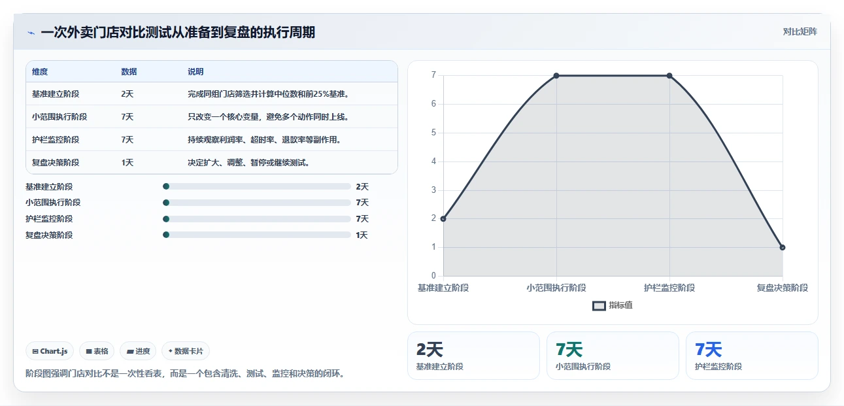Image resolution: width=844 pixels, height=406 pixels.
Task: Click the 小范围执行阶段 progress bar
Action: point(257,203)
